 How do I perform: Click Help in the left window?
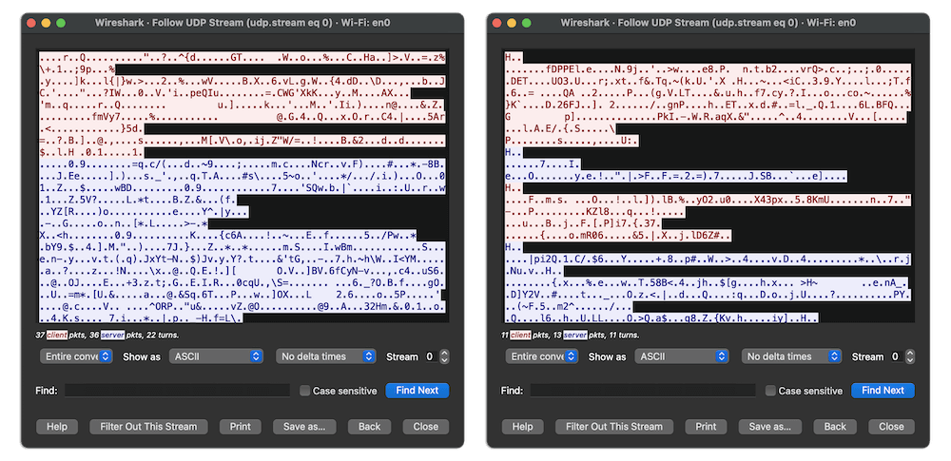57,427
